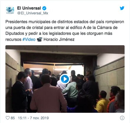Image resolution: width=130 pixels, height=123 pixels.
Task: Click the blue verified badge
Action: tap(44, 8)
